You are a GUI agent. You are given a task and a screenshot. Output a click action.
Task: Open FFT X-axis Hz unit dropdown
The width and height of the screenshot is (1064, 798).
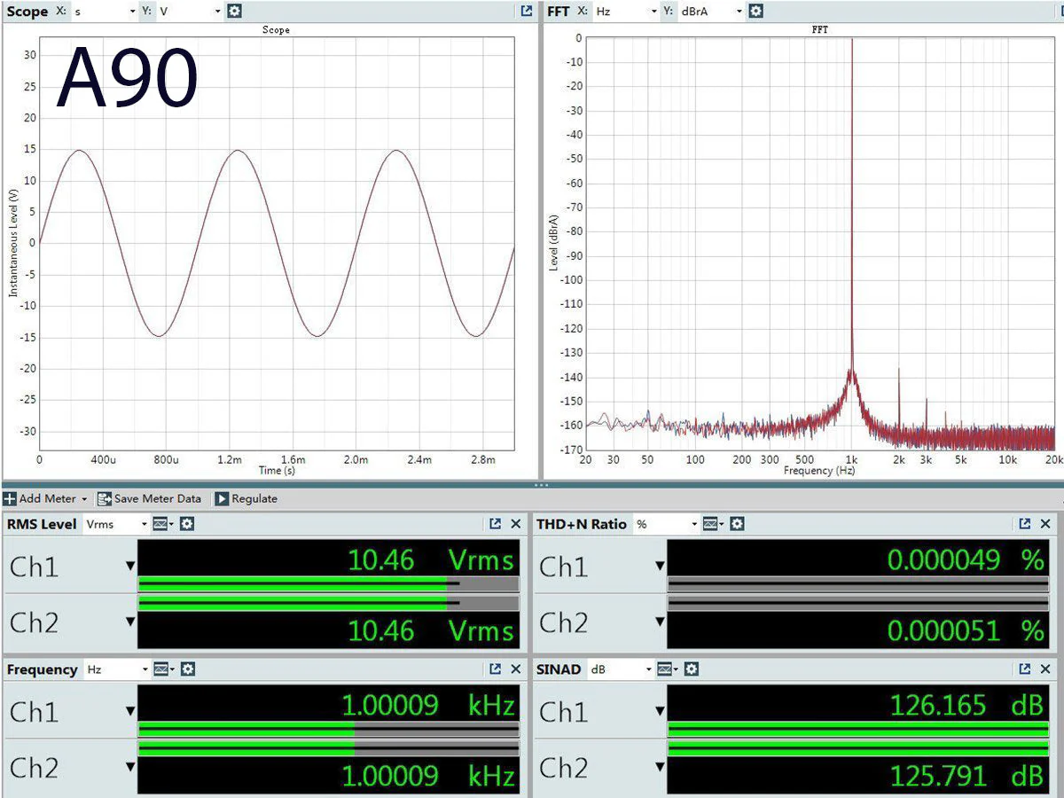625,12
